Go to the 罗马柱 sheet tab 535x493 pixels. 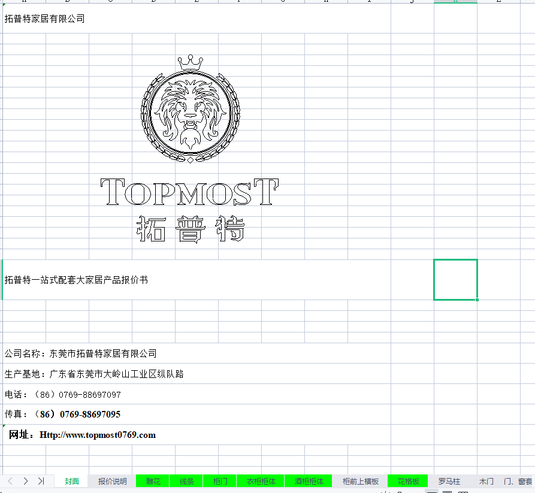(449, 481)
